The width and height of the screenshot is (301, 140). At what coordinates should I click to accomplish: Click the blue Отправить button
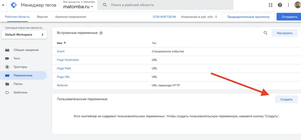290,17
